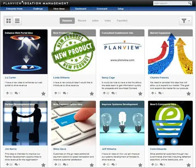Open comments on Linda Williams's idea
Screen dimensions: 196x168
64,93
